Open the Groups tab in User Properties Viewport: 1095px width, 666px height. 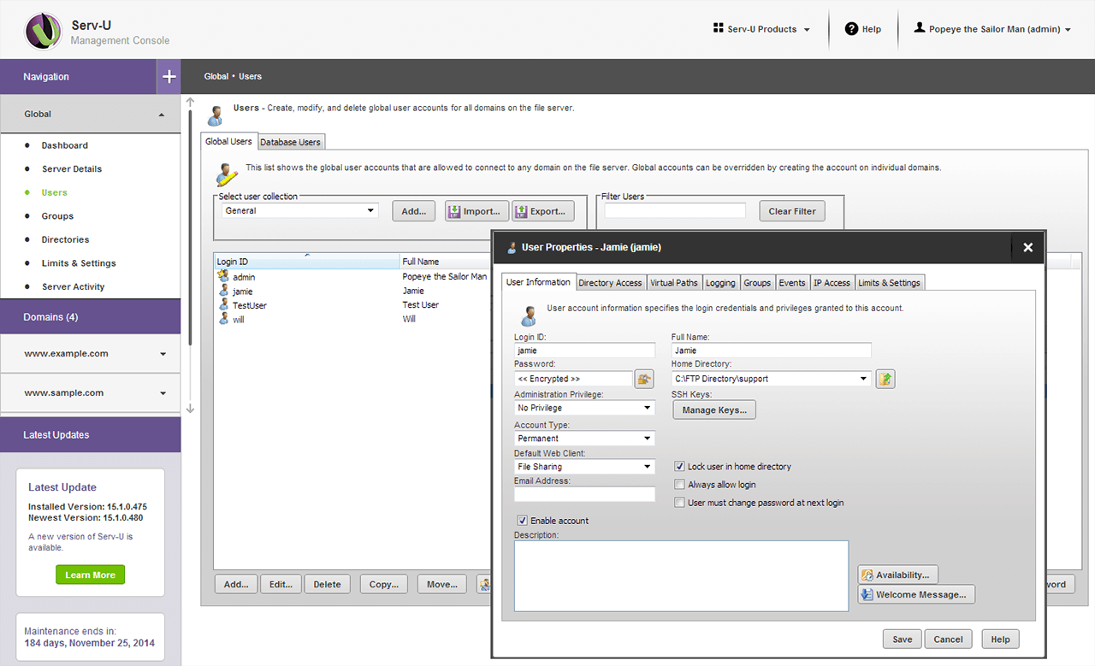click(x=757, y=283)
